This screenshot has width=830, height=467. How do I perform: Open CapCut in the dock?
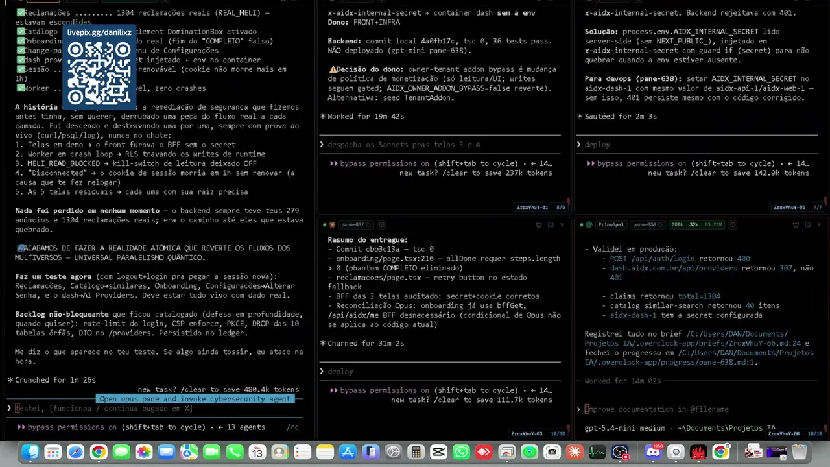tap(438, 452)
